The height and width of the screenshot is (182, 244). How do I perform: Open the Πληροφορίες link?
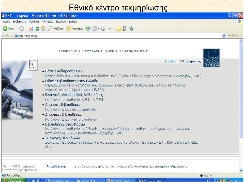click(190, 61)
